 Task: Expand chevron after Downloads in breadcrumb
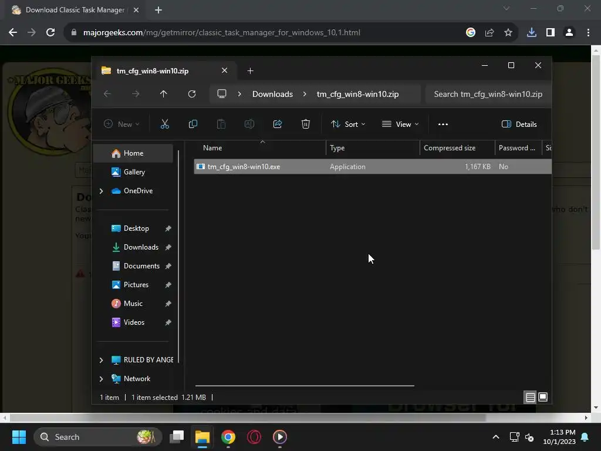tap(305, 94)
